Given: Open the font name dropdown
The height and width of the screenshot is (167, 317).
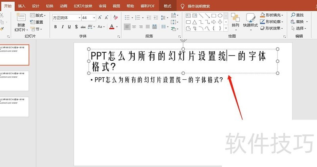Looking at the screenshot, I should click(78, 18).
